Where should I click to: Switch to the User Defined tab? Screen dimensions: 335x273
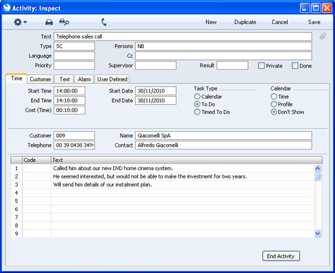tap(112, 79)
